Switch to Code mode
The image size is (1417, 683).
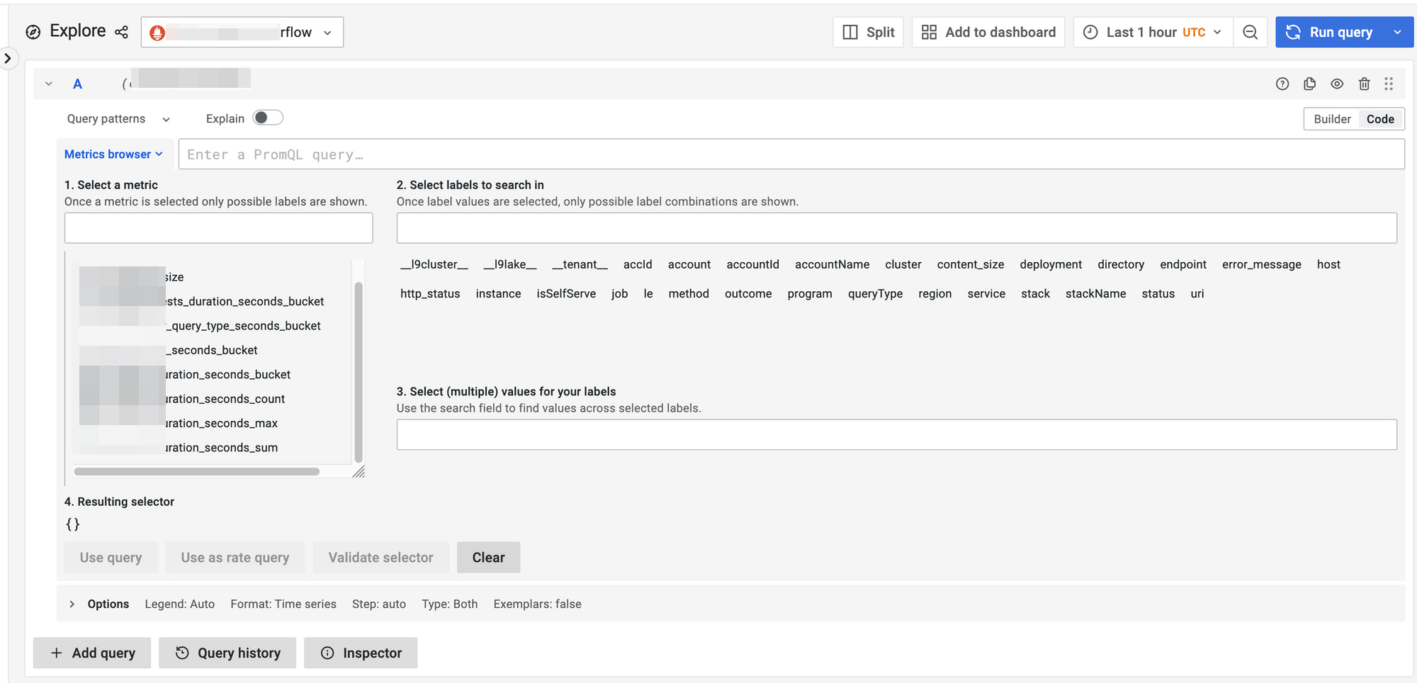(1380, 119)
